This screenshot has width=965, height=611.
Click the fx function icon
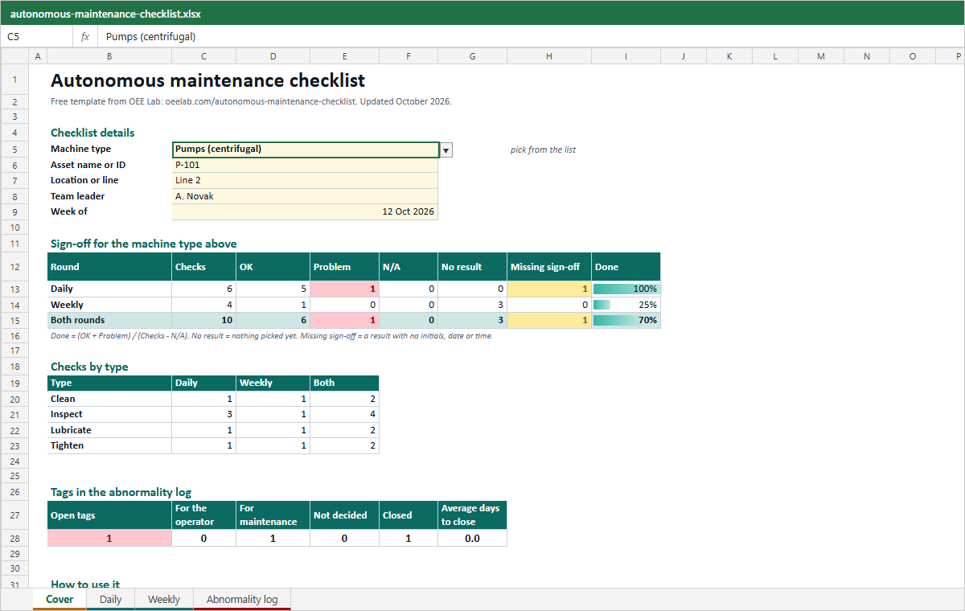pos(85,36)
